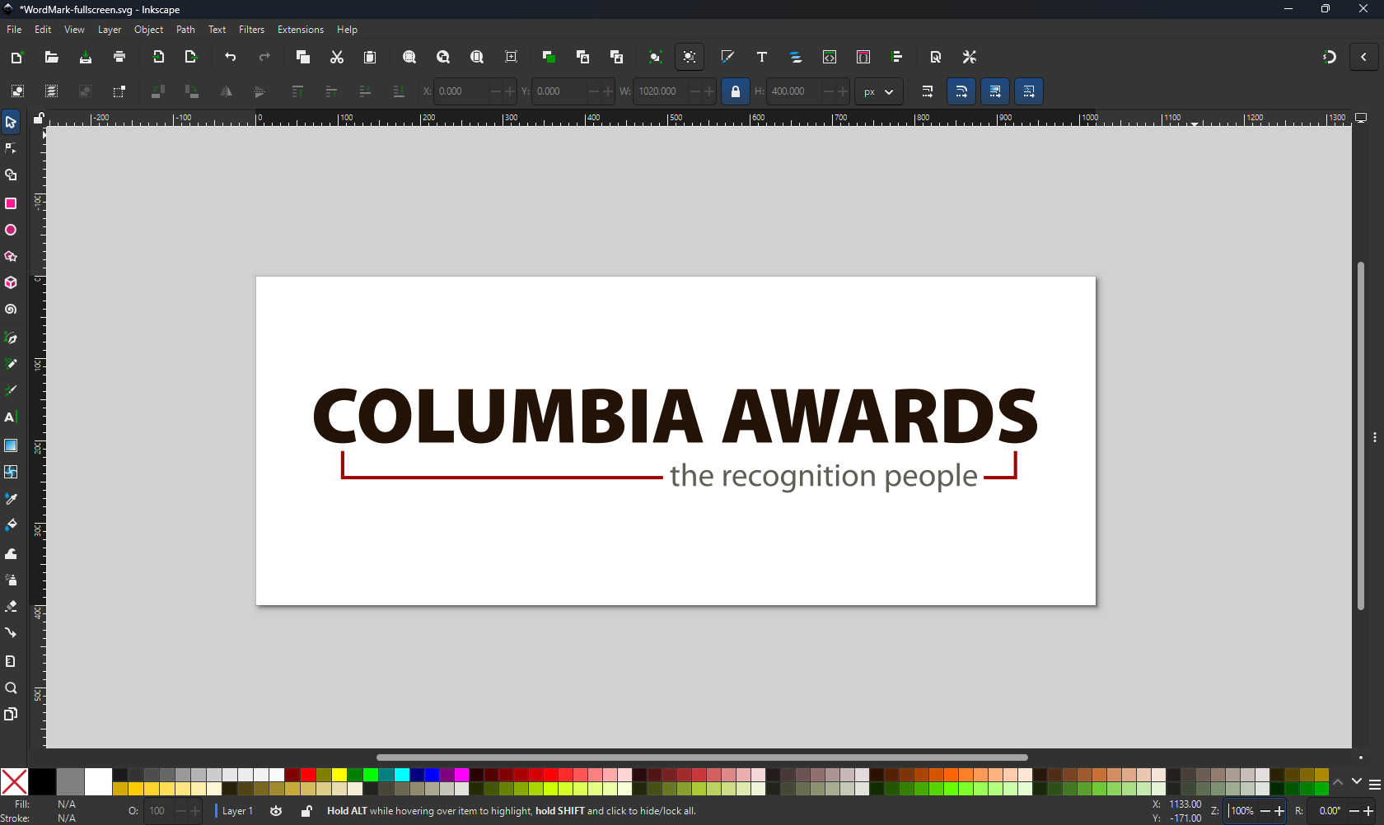This screenshot has width=1384, height=825.
Task: Increase X position with plus stepper
Action: (x=509, y=91)
